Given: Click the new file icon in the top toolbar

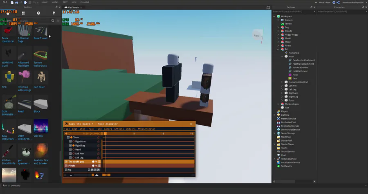Looking at the screenshot, I should (x=12, y=2).
